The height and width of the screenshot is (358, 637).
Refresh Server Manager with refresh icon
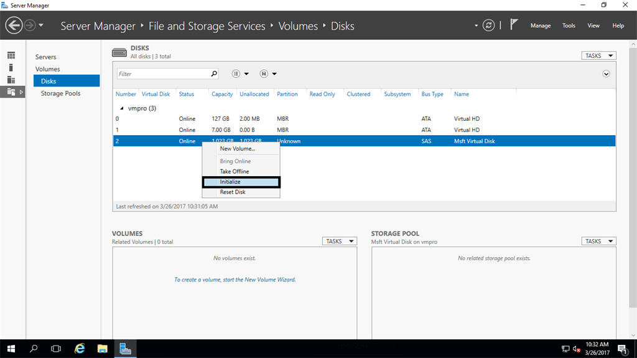488,26
